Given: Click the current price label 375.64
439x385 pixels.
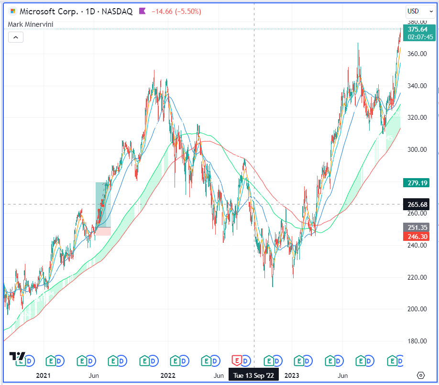Looking at the screenshot, I should [x=414, y=29].
